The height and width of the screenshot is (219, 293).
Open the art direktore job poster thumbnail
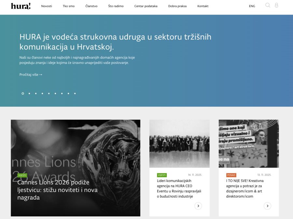249,144
